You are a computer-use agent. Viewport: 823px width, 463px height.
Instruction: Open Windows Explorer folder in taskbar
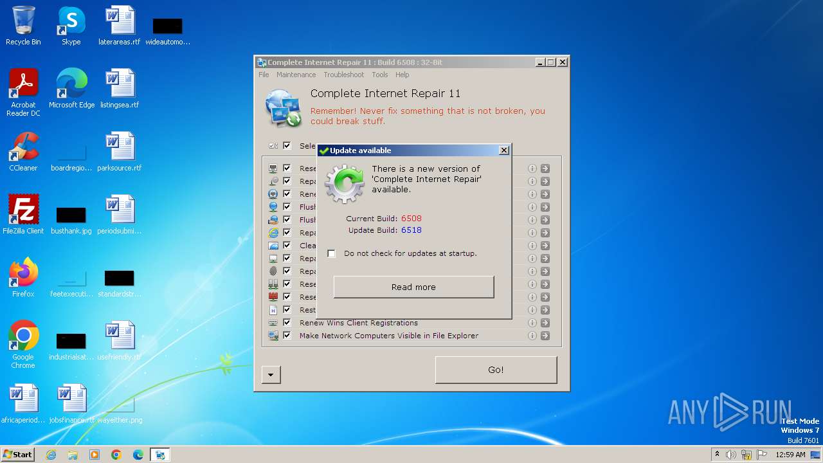[x=73, y=455]
